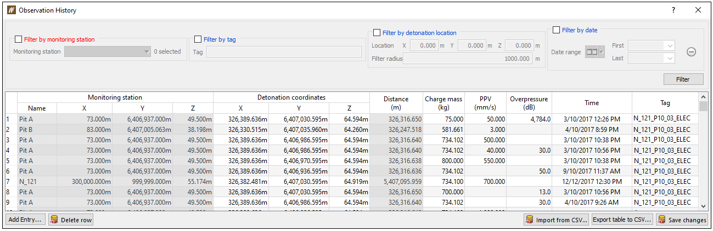The height and width of the screenshot is (231, 713).
Task: Select the Pit B name cell
Action: pyautogui.click(x=37, y=129)
